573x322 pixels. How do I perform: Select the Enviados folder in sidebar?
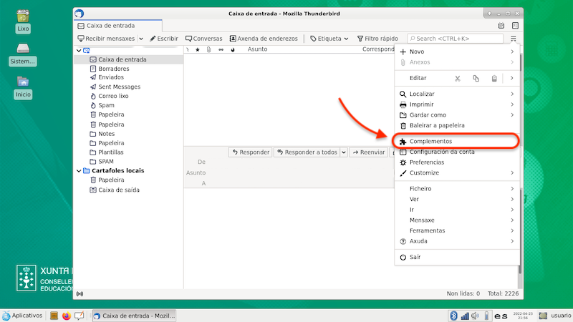click(x=111, y=77)
